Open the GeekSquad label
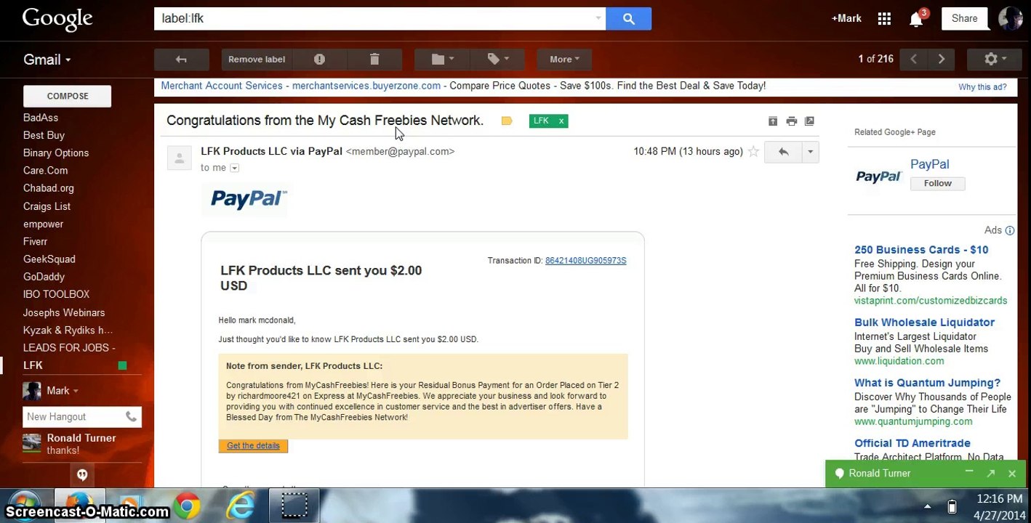 pyautogui.click(x=49, y=259)
